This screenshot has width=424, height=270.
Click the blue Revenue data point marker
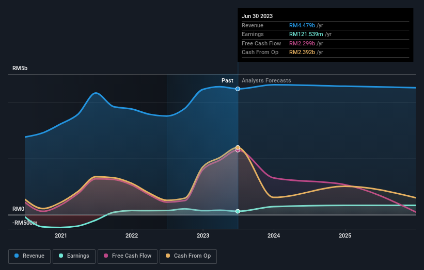click(238, 89)
